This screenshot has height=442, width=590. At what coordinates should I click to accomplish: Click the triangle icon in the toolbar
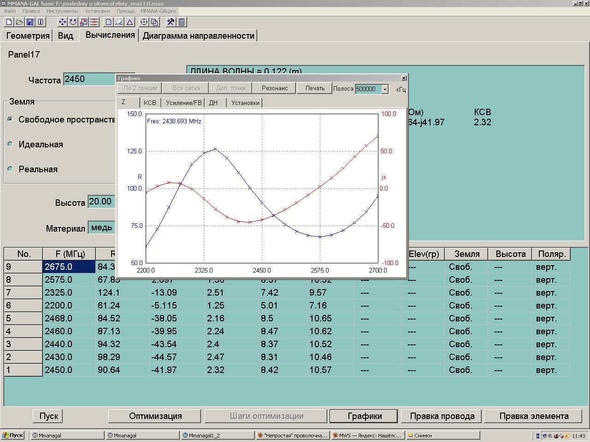[x=130, y=22]
